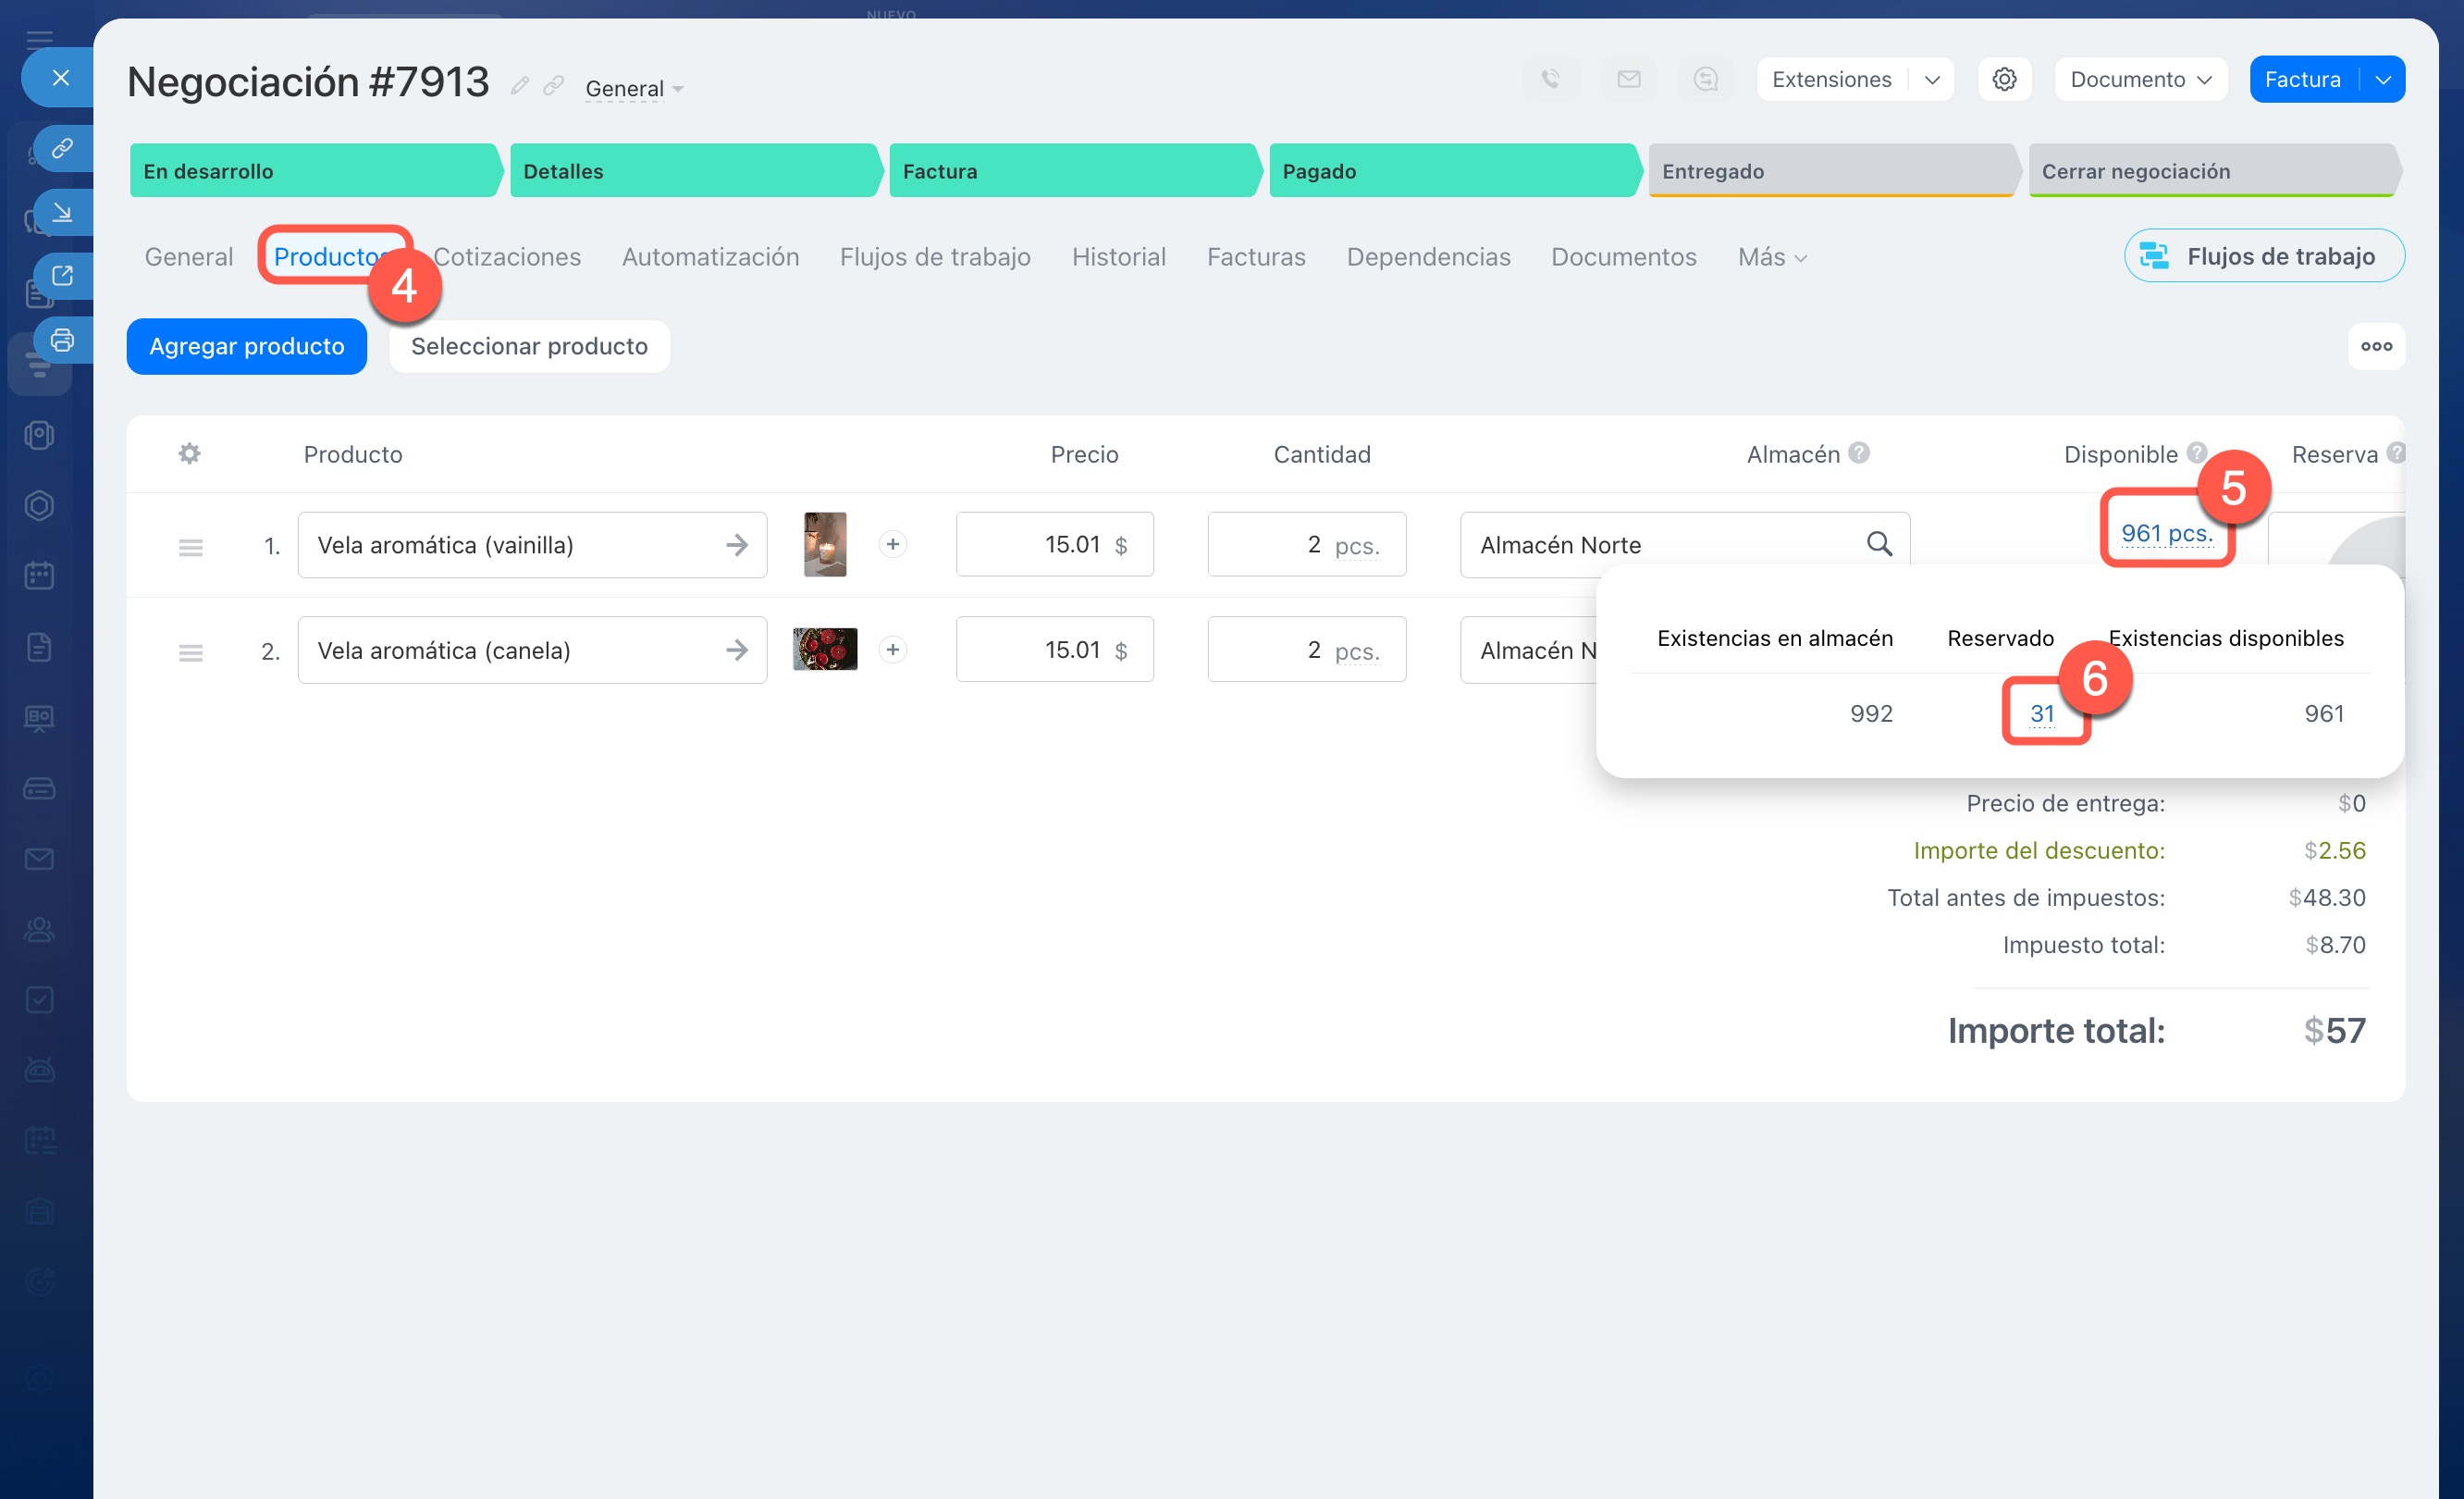Click the plus icon beside vainilla thumbnail

click(892, 544)
